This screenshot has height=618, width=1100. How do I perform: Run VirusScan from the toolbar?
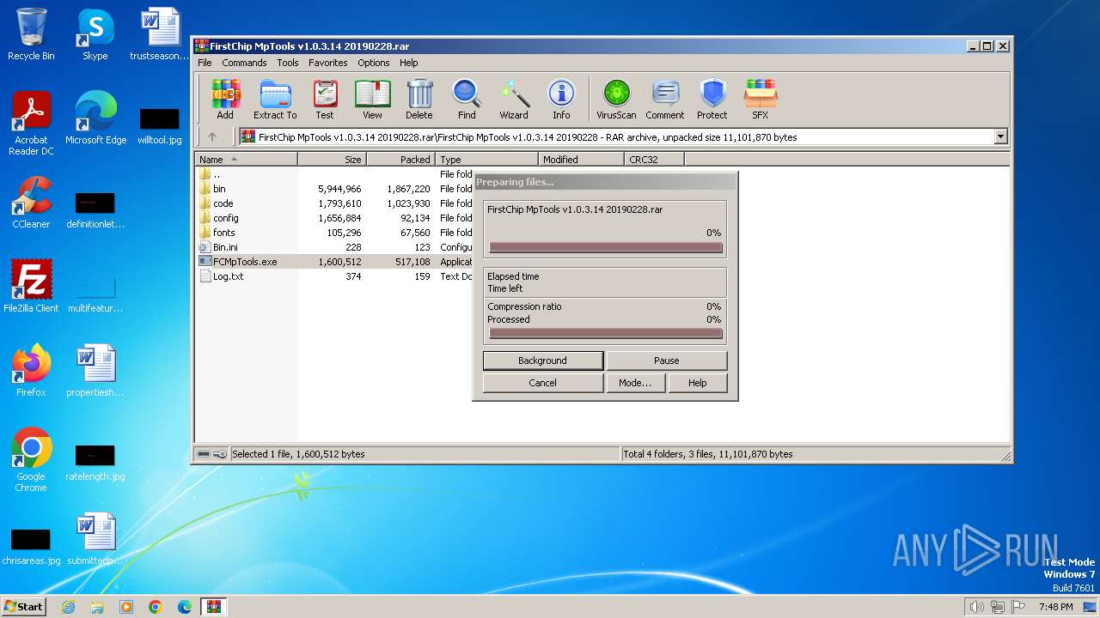tap(616, 100)
